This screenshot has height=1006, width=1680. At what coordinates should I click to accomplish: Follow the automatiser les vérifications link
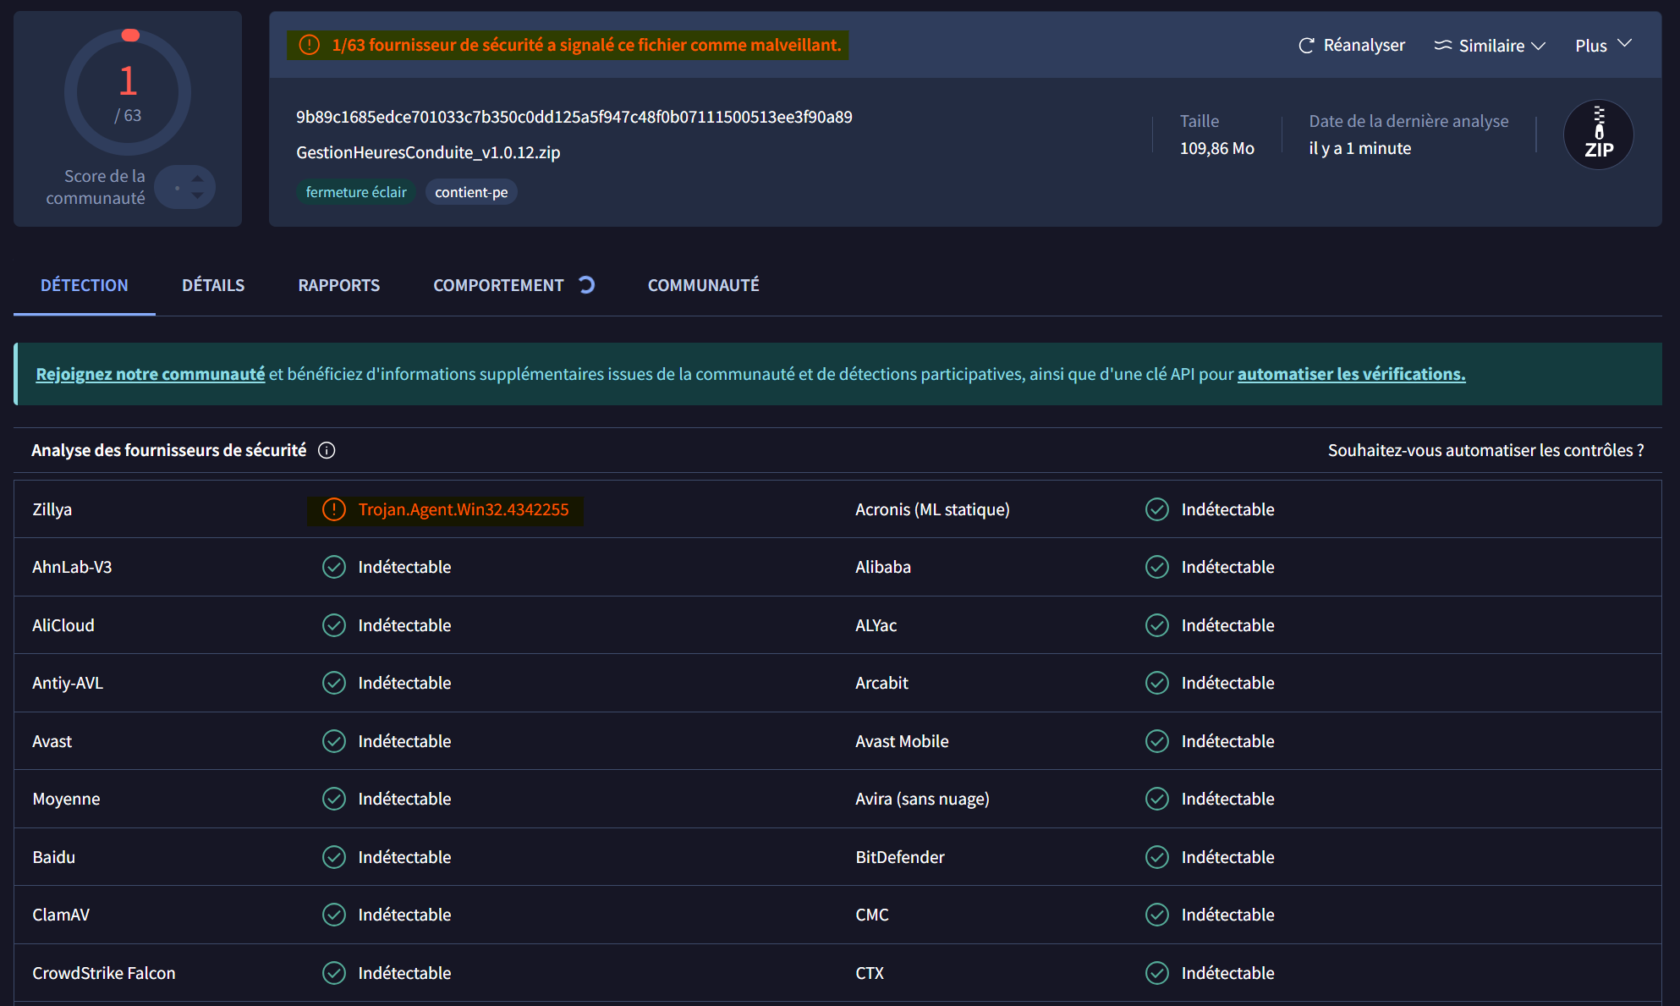[1351, 374]
